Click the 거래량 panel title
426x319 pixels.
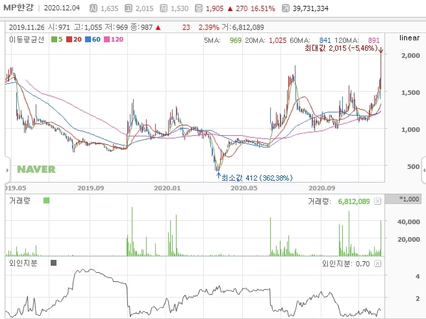coord(19,201)
